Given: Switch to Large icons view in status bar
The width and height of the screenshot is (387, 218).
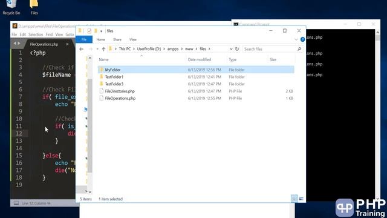Looking at the screenshot, I should [301, 199].
